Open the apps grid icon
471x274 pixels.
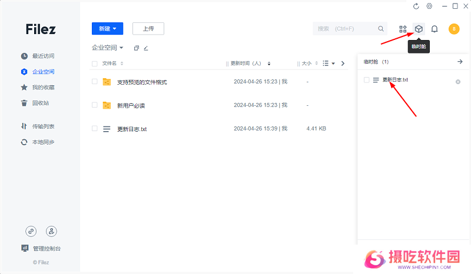point(403,29)
